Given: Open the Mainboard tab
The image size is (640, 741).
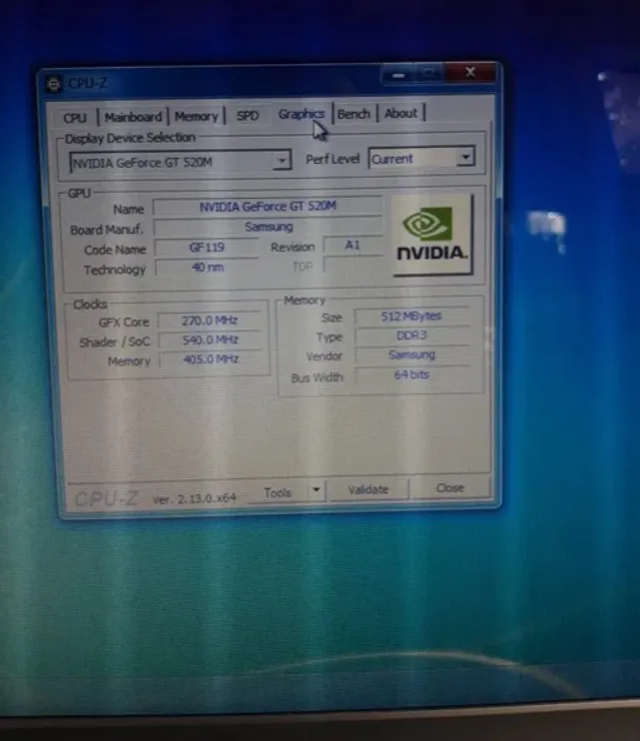Looking at the screenshot, I should click(x=133, y=117).
